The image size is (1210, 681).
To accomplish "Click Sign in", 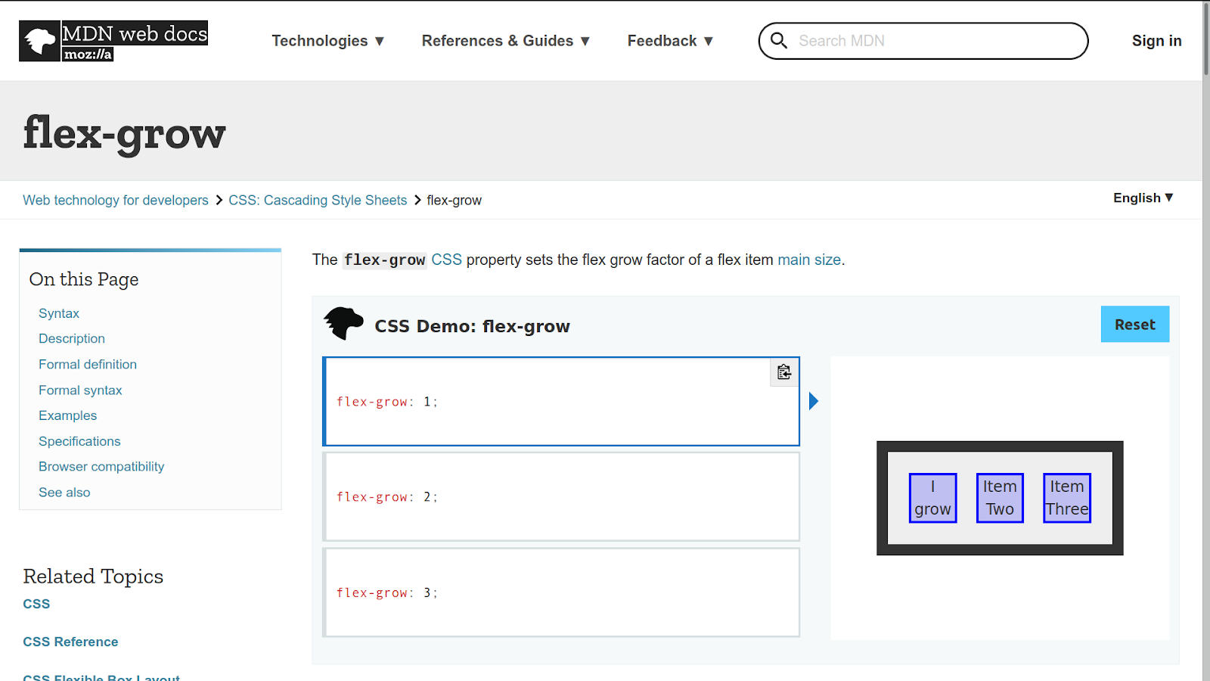I will coord(1156,41).
